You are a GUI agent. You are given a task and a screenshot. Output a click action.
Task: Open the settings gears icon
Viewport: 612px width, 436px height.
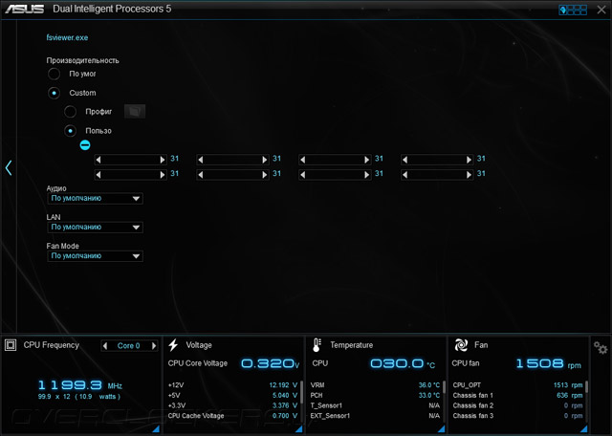[601, 347]
